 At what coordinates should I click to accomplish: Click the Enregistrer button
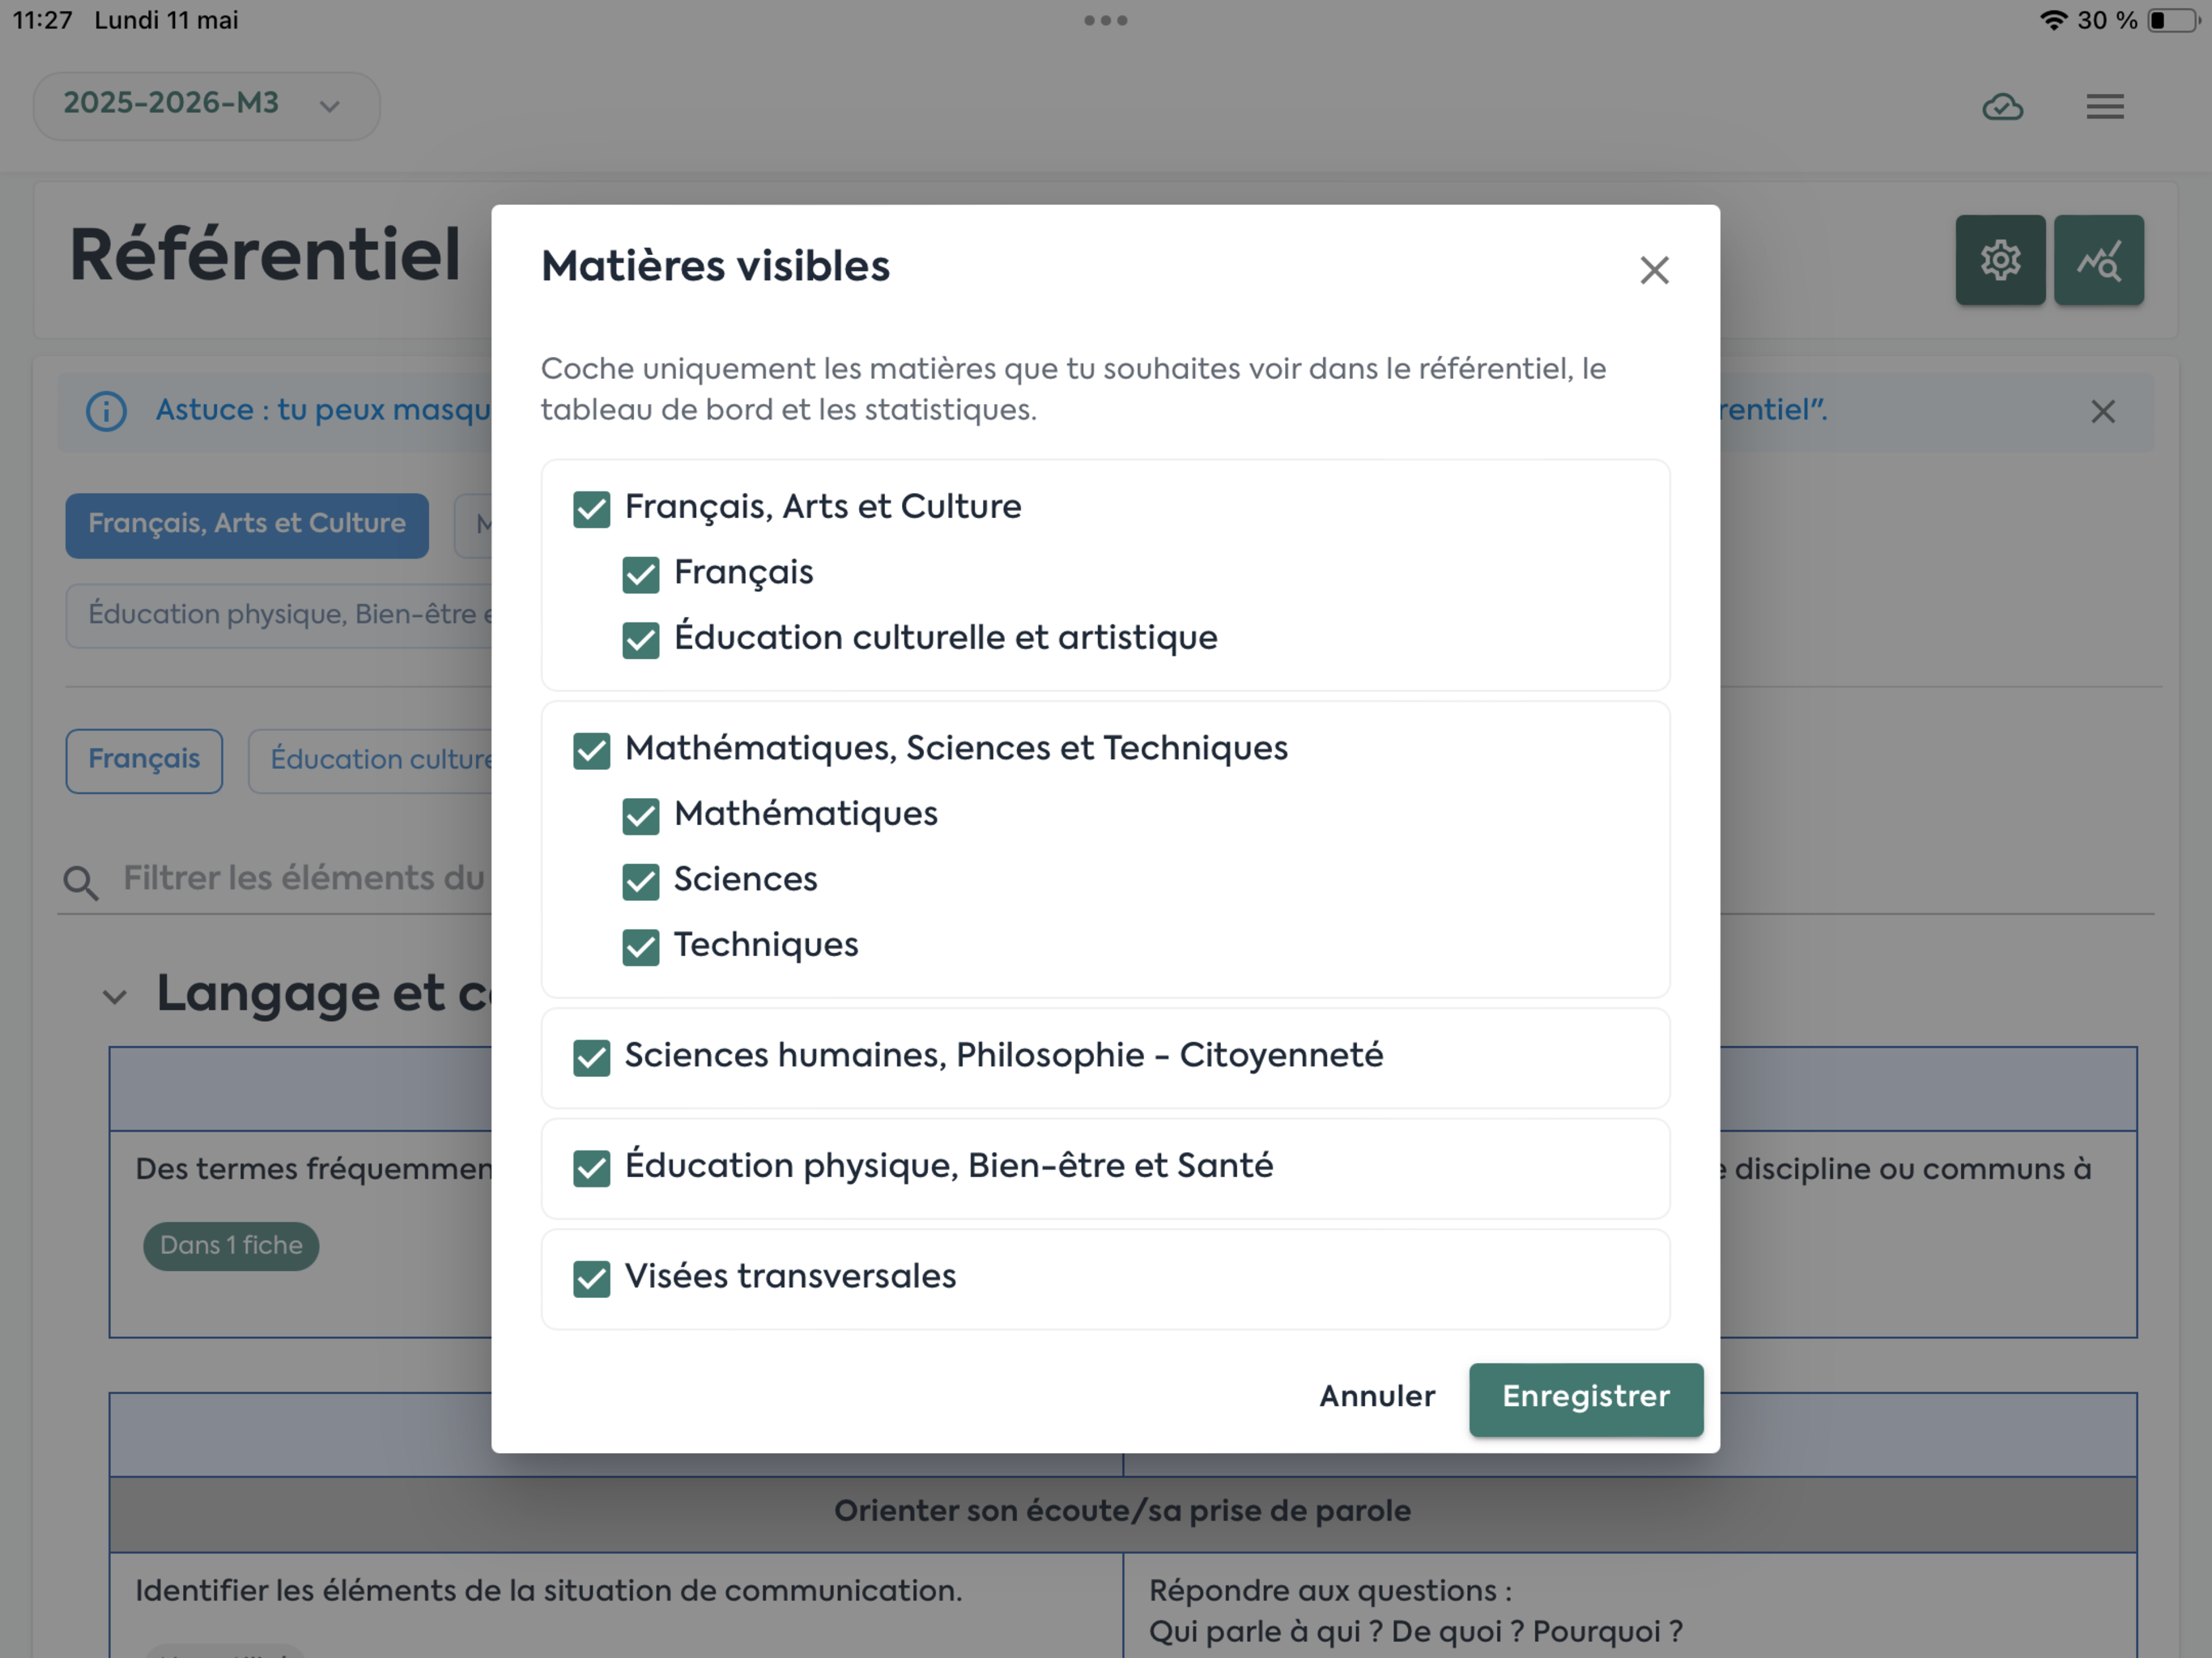[x=1585, y=1398]
